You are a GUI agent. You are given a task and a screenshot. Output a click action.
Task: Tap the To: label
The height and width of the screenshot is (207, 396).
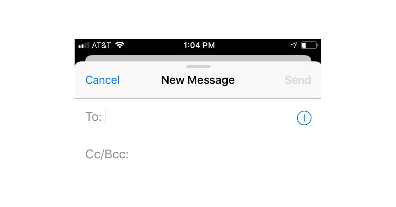click(93, 117)
